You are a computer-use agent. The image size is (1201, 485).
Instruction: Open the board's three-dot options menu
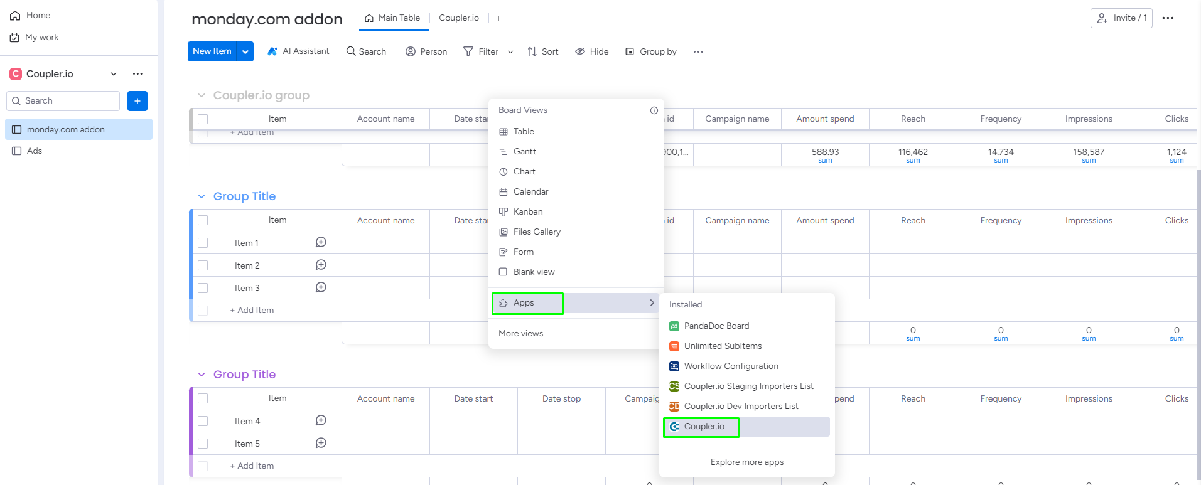click(x=1167, y=18)
